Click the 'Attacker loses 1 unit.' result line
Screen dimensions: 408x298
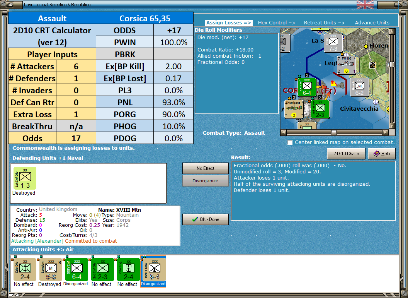click(261, 178)
